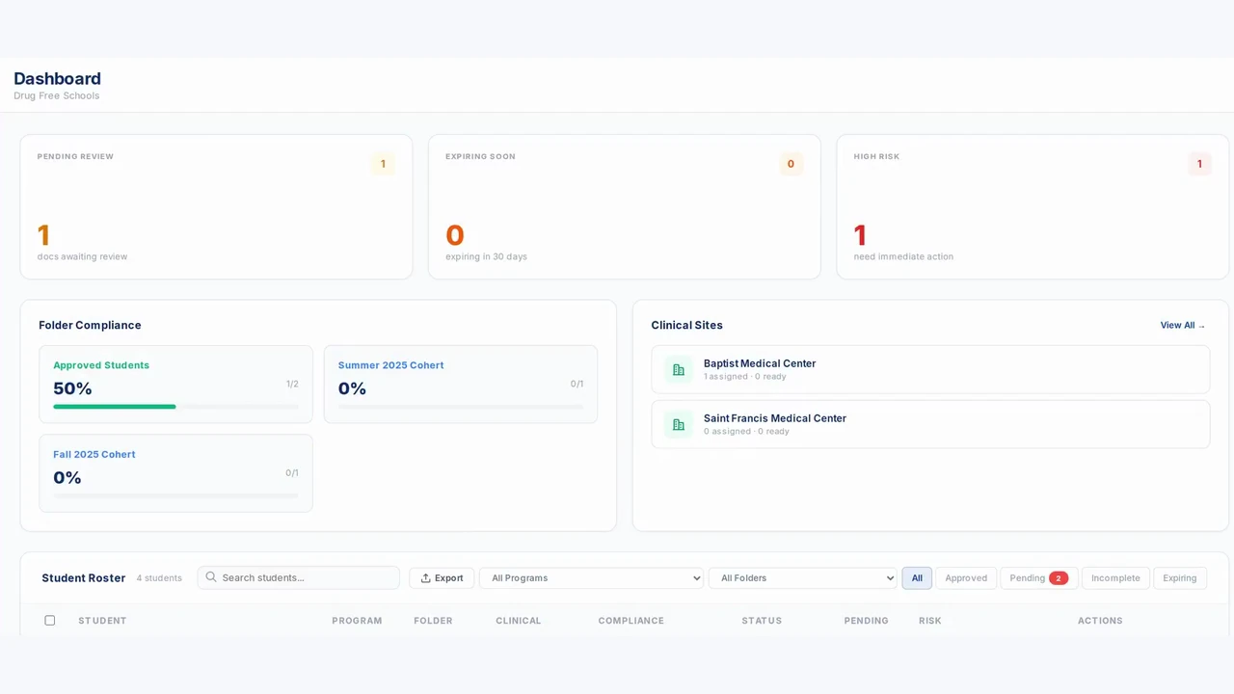
Task: Click the "1/2" ratio under Approved Students
Action: coord(292,384)
